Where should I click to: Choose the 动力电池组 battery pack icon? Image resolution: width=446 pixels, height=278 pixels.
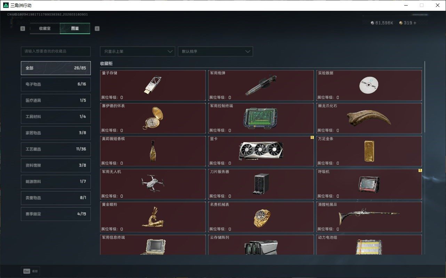[369, 247]
